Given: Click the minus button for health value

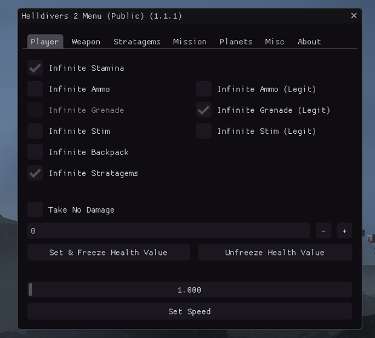Looking at the screenshot, I should pos(324,231).
